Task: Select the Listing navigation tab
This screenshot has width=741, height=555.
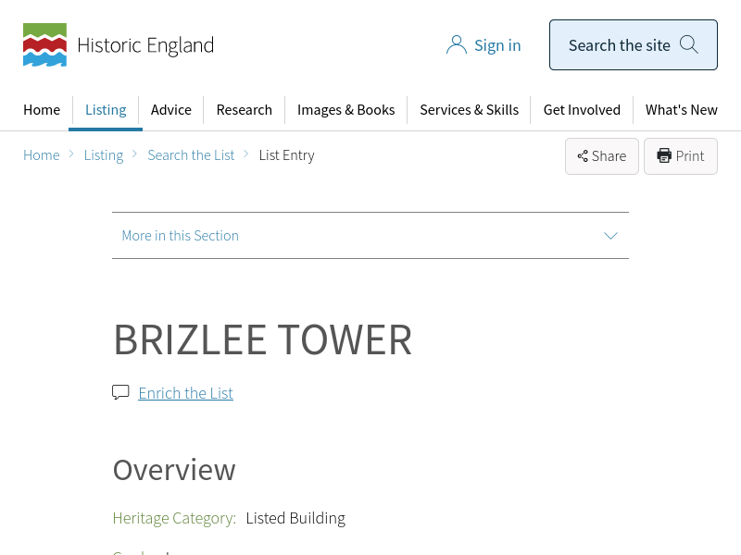Action: pos(106,110)
